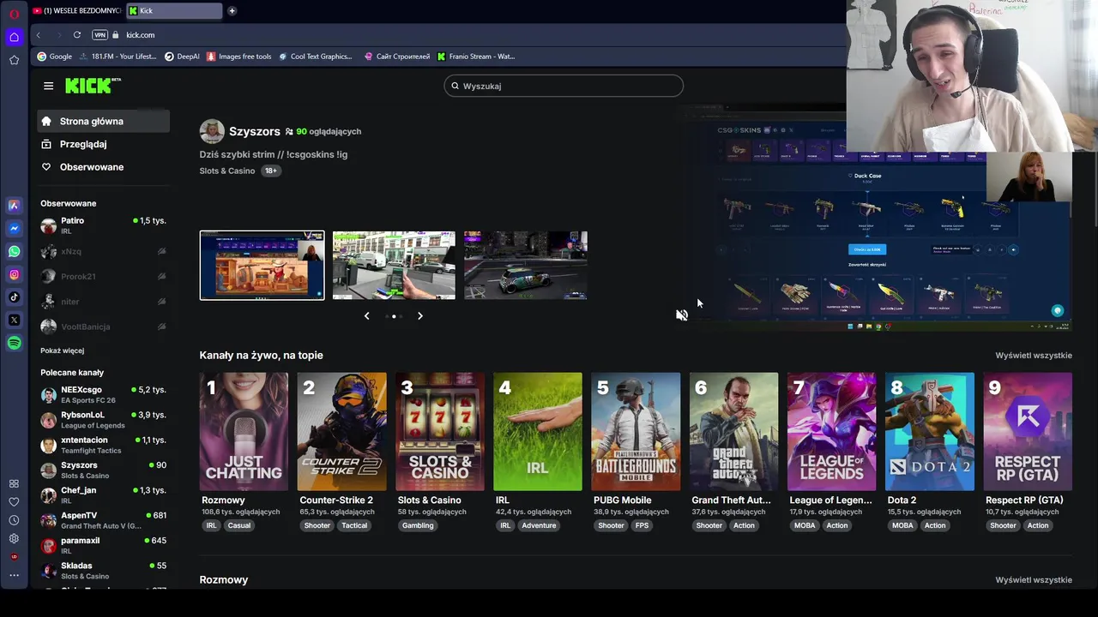Open Cool Text Graphics bookmark
Viewport: 1098px width, 617px height.
point(315,57)
